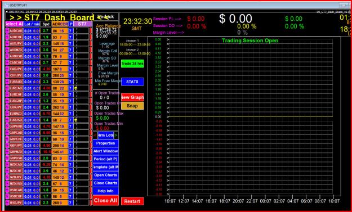Toggle the magenta selector for GBPJPY
Viewport: 352px width, 212px height.
(7, 146)
